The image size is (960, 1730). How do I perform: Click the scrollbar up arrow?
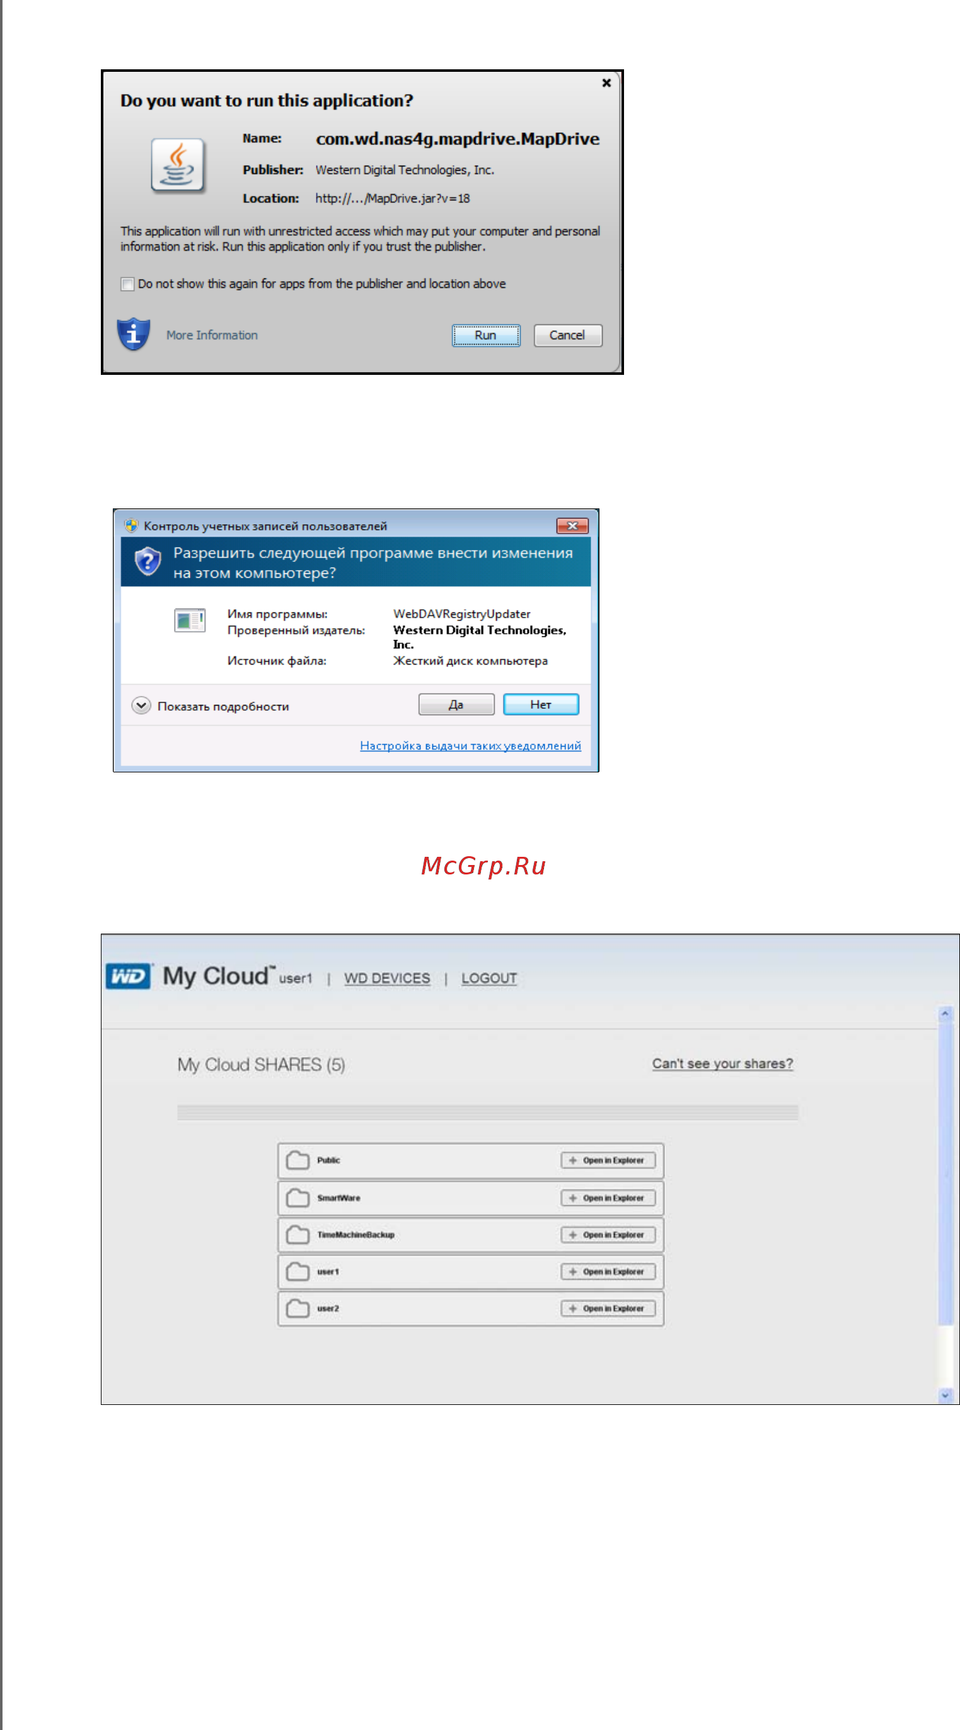[x=946, y=1014]
